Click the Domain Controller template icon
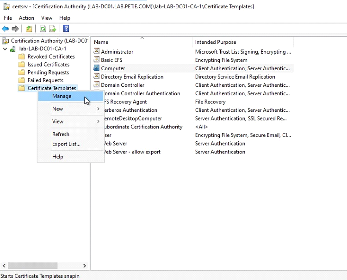 pyautogui.click(x=97, y=85)
